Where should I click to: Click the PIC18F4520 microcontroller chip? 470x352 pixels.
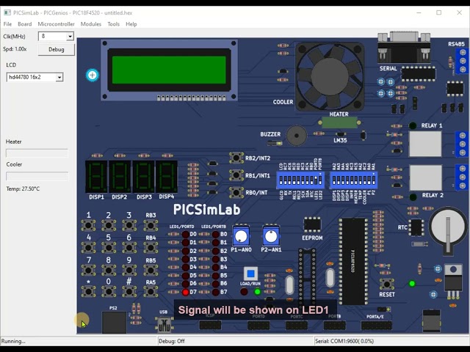tap(353, 261)
